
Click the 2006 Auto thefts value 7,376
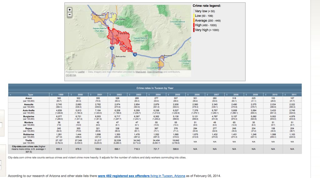195,110
